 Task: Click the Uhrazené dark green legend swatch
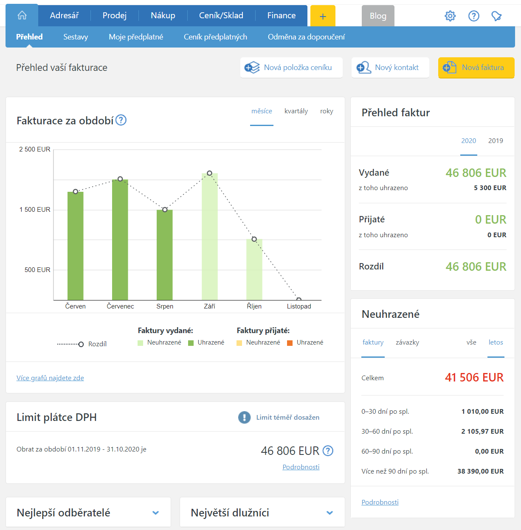tap(191, 343)
